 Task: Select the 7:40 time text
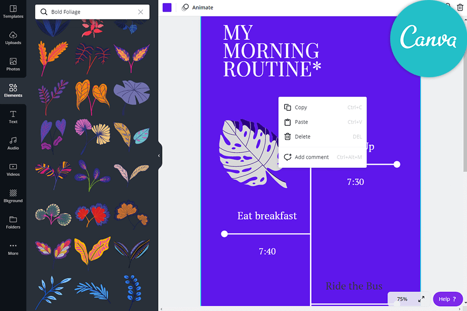(x=267, y=252)
